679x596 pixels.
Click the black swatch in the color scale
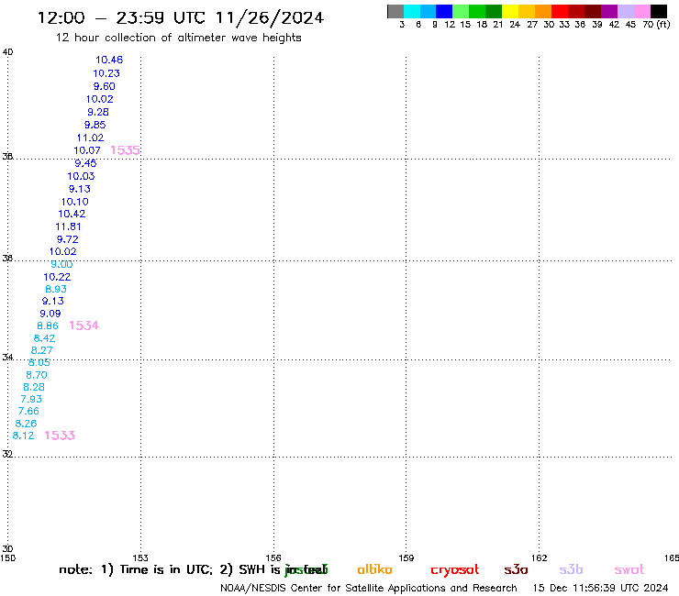[659, 11]
